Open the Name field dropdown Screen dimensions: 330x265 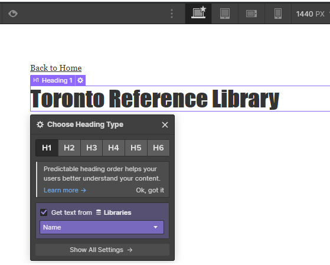[102, 227]
